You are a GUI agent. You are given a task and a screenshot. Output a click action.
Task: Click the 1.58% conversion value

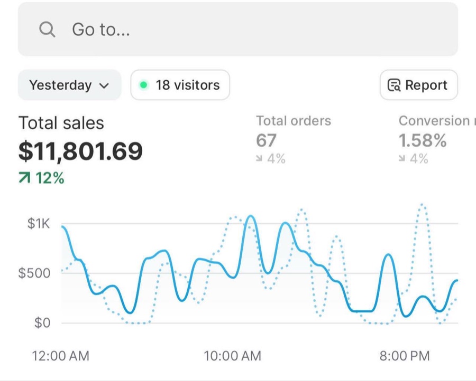click(x=422, y=140)
